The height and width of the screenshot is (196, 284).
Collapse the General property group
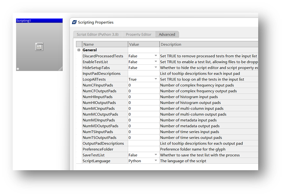point(79,50)
